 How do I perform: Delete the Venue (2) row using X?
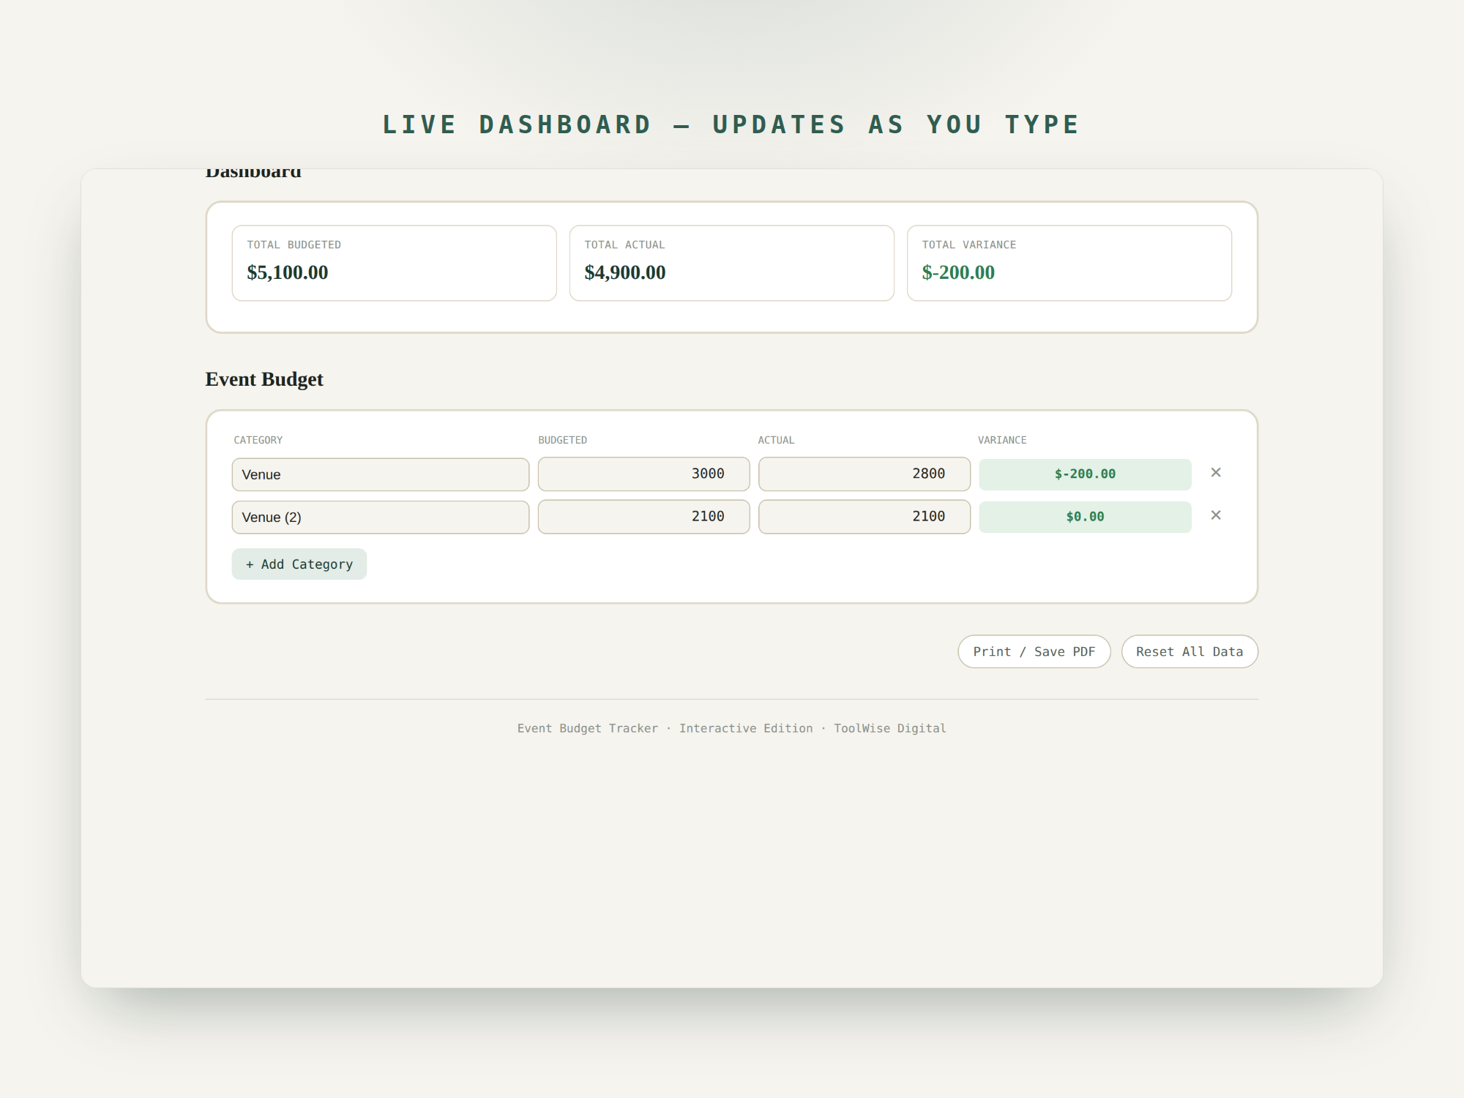pos(1216,515)
